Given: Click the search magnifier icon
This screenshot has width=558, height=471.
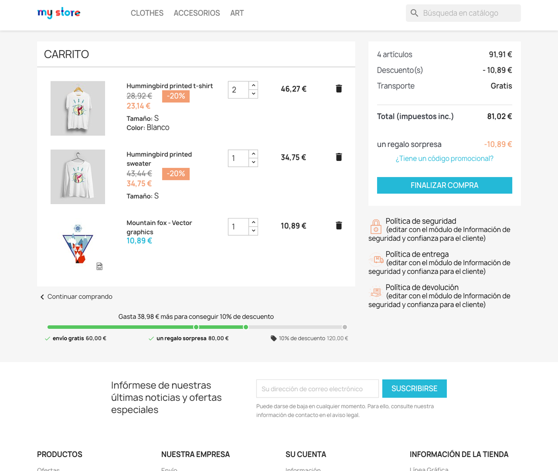Looking at the screenshot, I should click(x=414, y=13).
